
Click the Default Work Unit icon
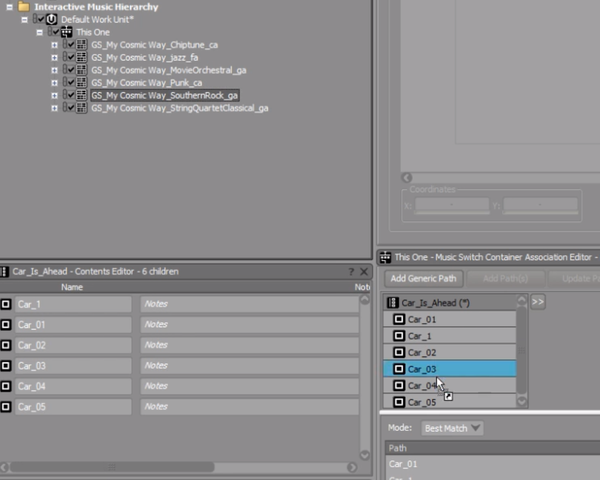tap(52, 19)
